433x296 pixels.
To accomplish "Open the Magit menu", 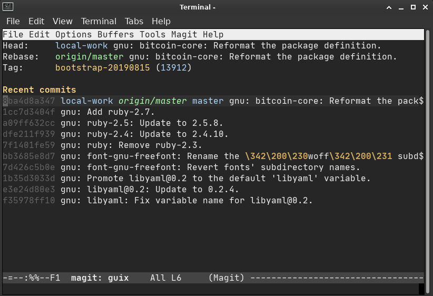I will click(184, 35).
